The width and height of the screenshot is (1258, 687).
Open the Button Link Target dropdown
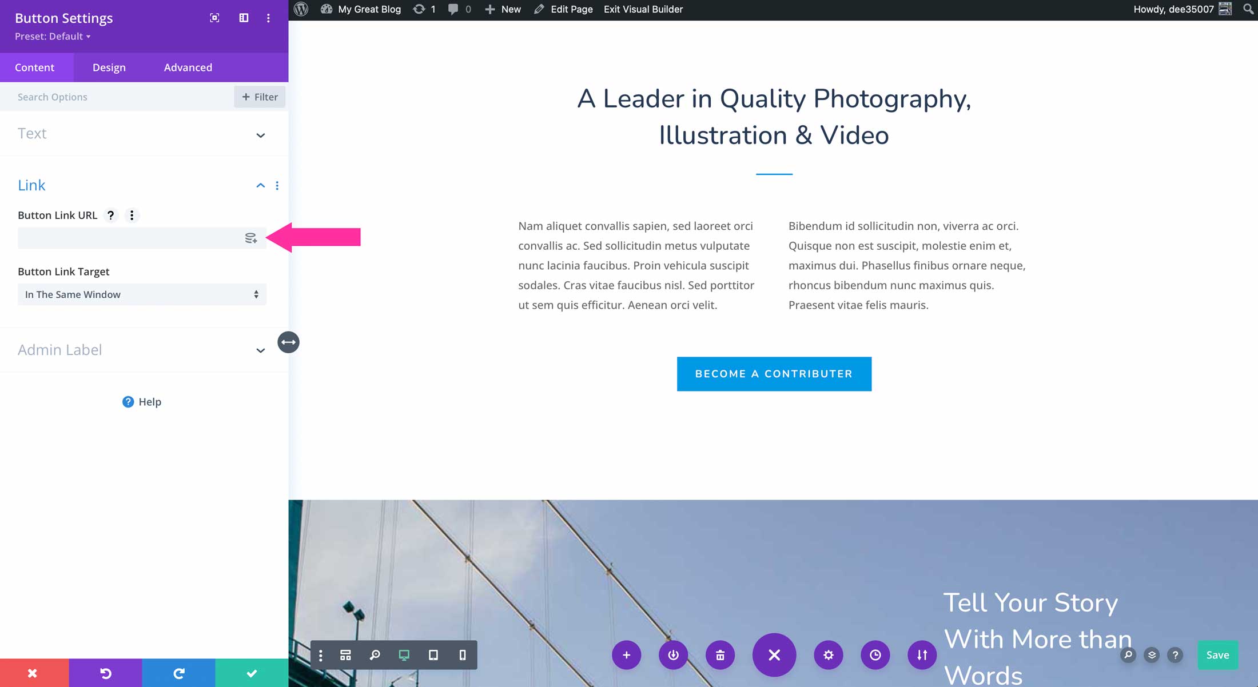pyautogui.click(x=141, y=294)
